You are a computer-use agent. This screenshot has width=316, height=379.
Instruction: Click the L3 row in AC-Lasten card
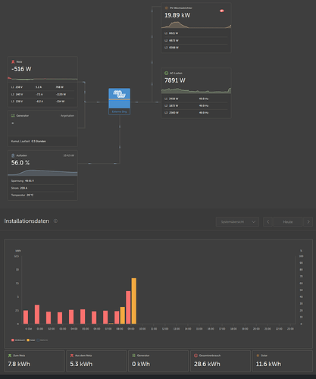pos(196,113)
